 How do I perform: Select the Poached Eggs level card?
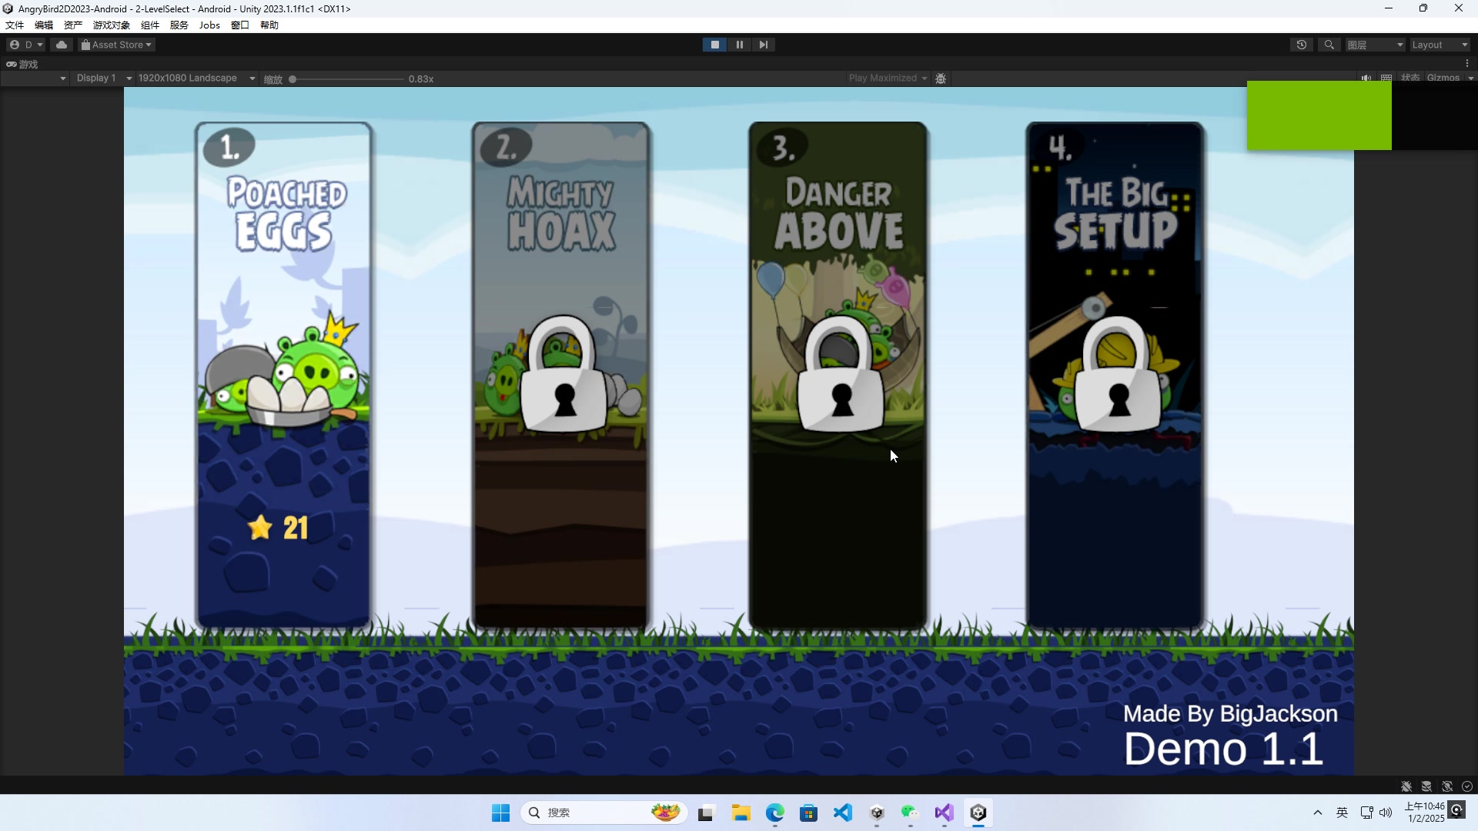pos(283,375)
